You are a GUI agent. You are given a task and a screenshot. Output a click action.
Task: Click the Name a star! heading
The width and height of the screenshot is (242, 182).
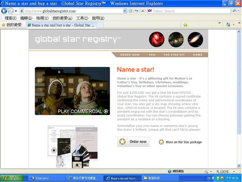click(135, 69)
